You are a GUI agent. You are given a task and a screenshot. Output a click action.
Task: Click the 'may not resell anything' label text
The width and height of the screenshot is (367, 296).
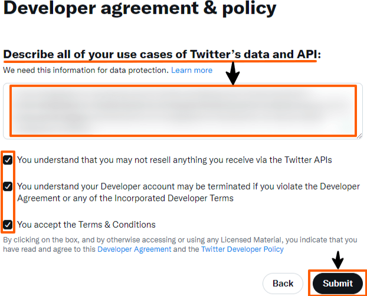(x=175, y=160)
